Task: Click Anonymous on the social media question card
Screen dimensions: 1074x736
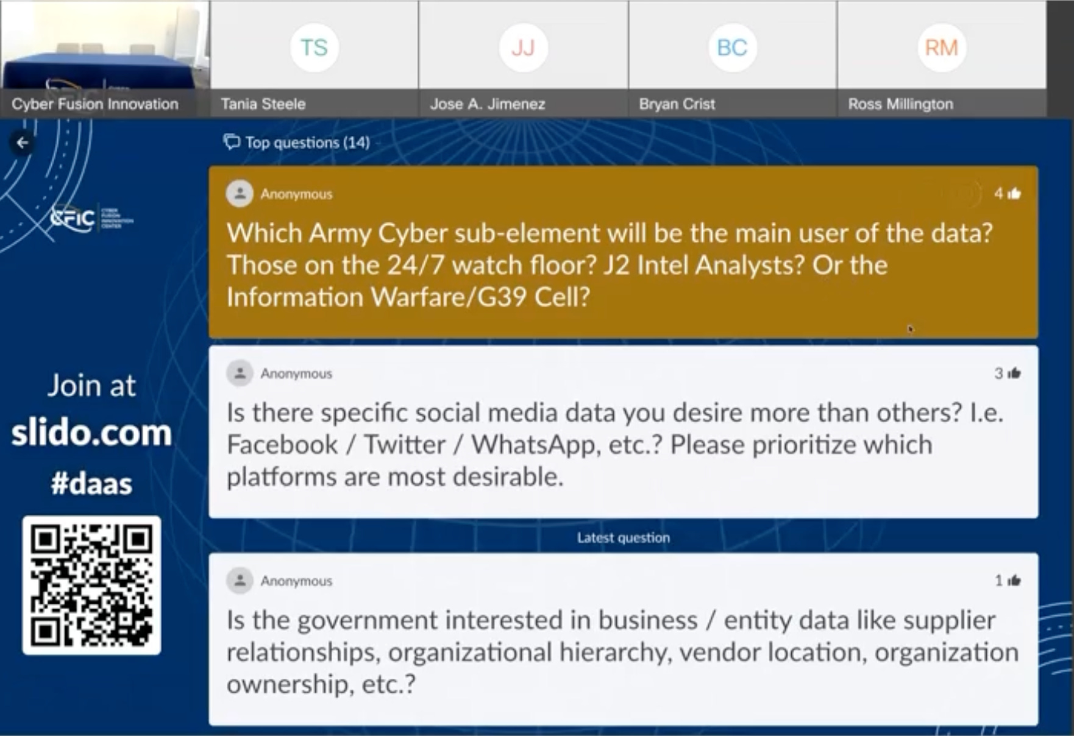Action: coord(297,373)
